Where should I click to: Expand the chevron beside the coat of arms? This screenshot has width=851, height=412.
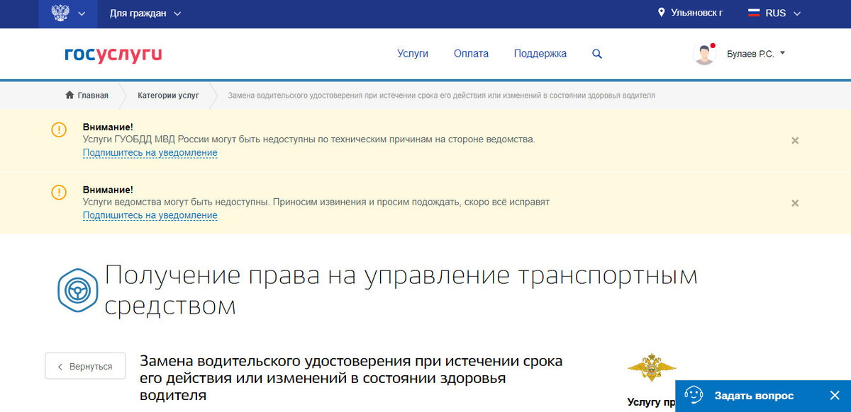tap(82, 13)
